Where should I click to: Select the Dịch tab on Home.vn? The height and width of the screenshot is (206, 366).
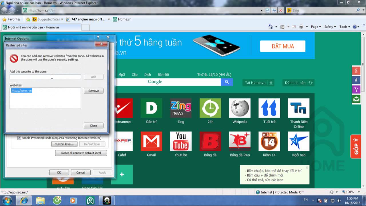pos(148,75)
